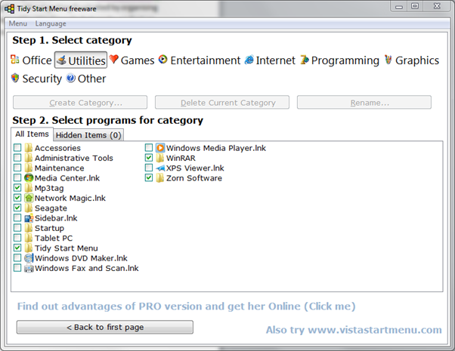The image size is (455, 351).
Task: Open the Menu menu
Action: pyautogui.click(x=18, y=23)
